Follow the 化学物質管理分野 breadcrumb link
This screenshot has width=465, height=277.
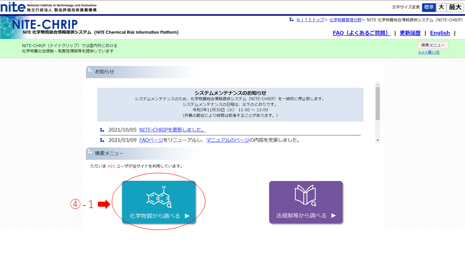(x=345, y=20)
